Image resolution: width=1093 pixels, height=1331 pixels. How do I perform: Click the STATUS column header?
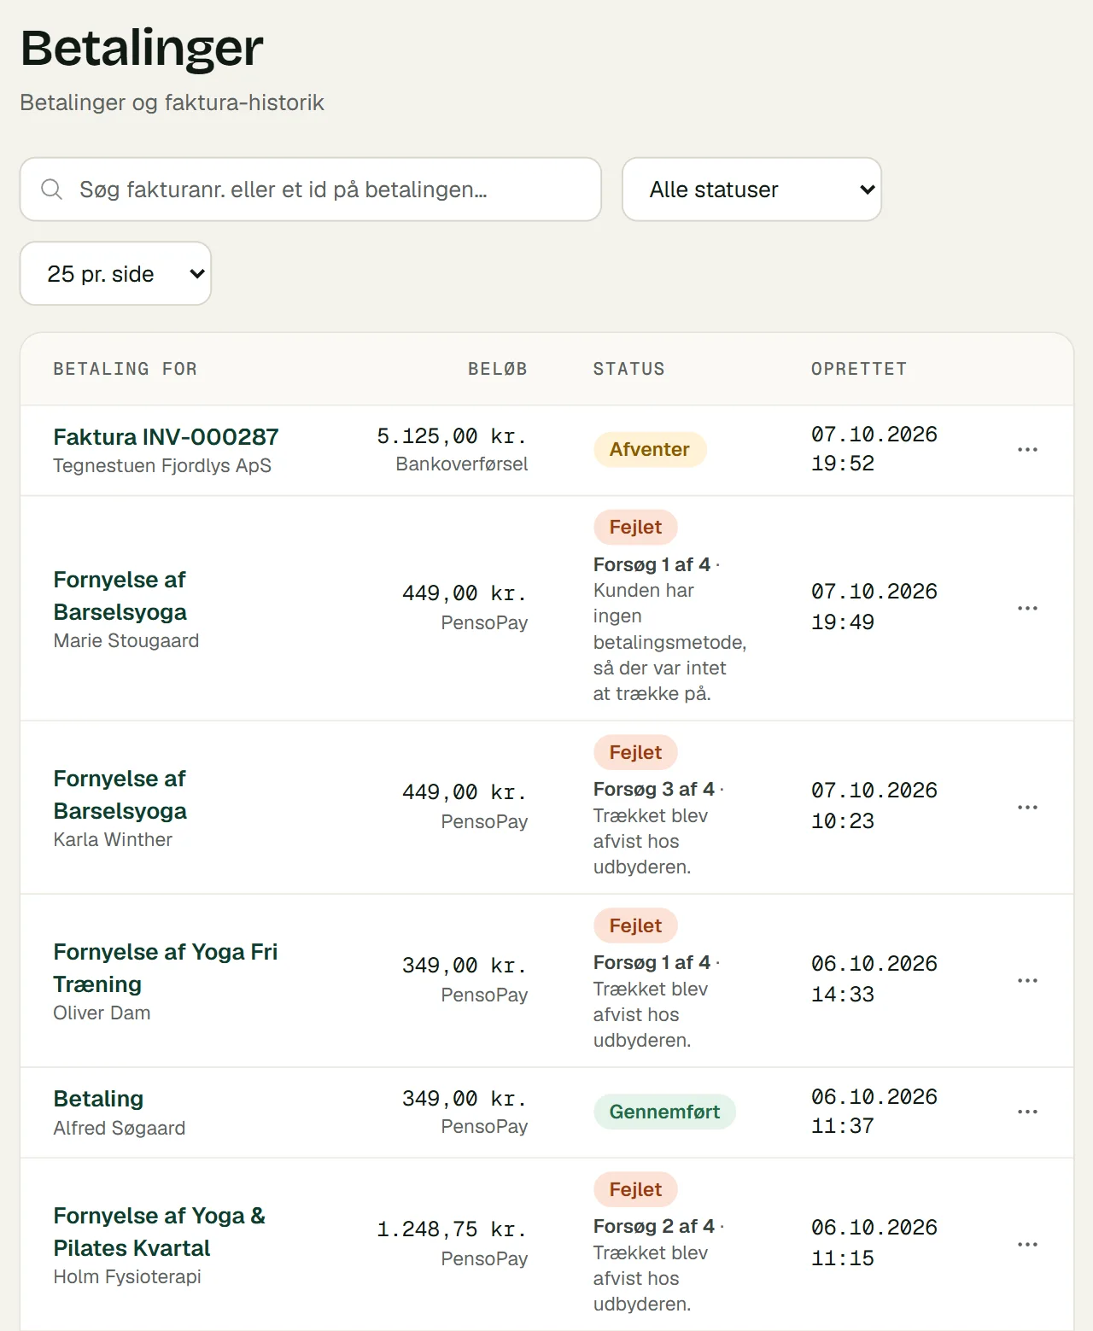pos(629,369)
